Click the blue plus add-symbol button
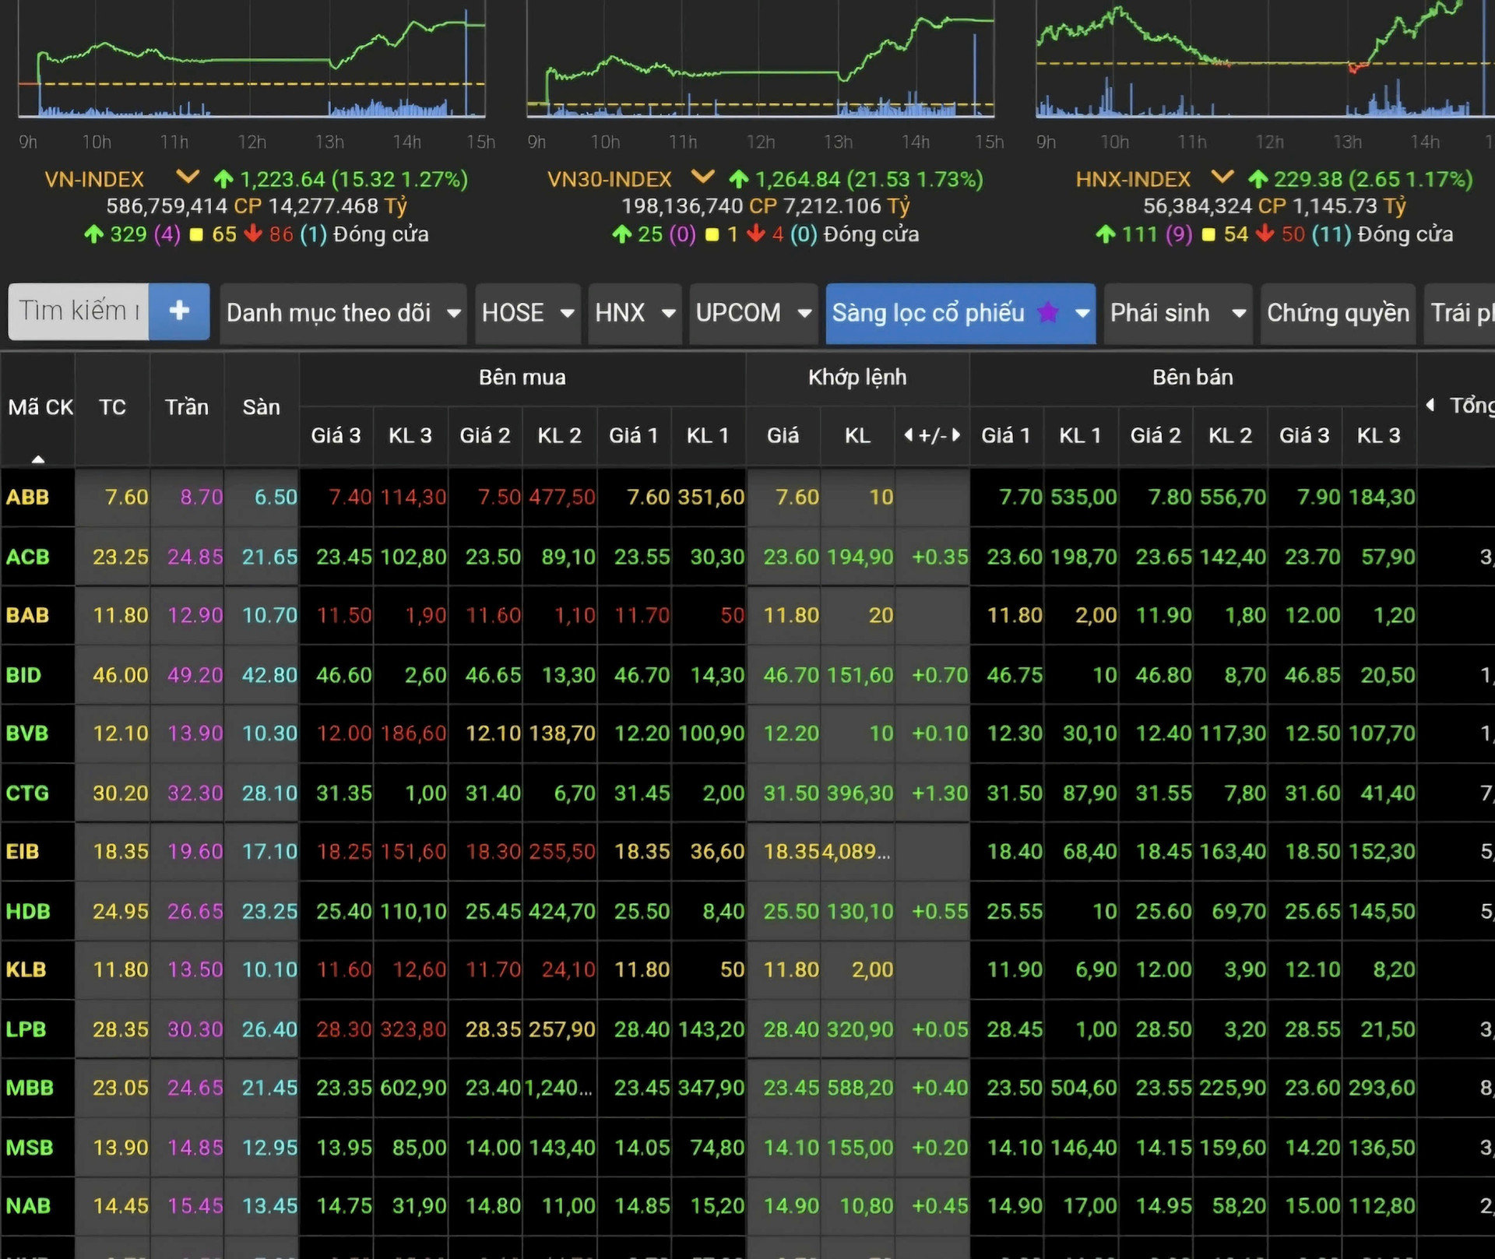1495x1259 pixels. (179, 311)
